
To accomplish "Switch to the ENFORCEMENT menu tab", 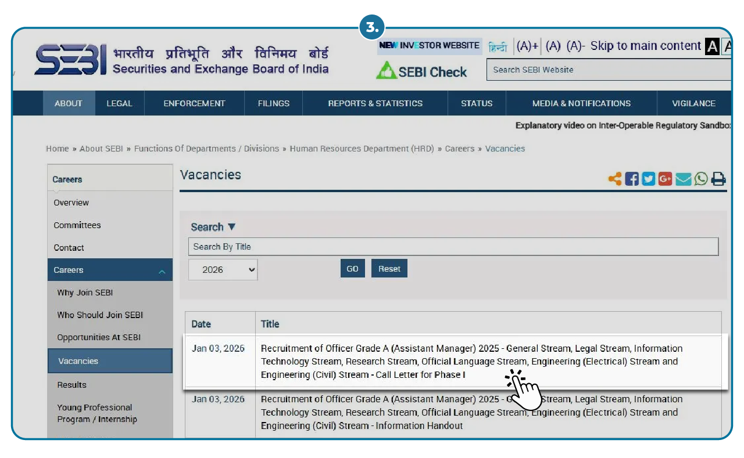I will click(194, 103).
